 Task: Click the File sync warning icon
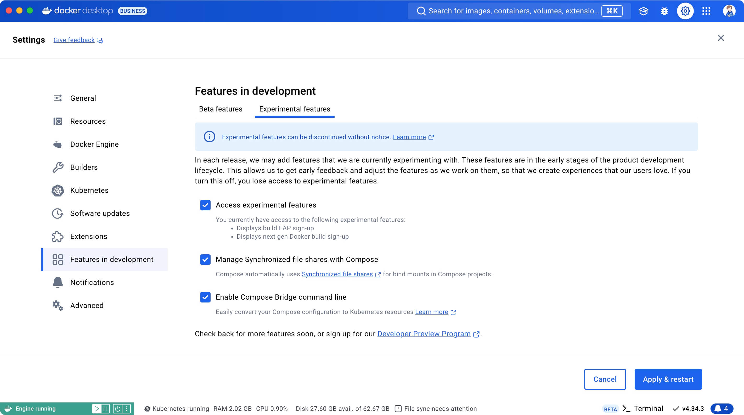click(x=398, y=409)
